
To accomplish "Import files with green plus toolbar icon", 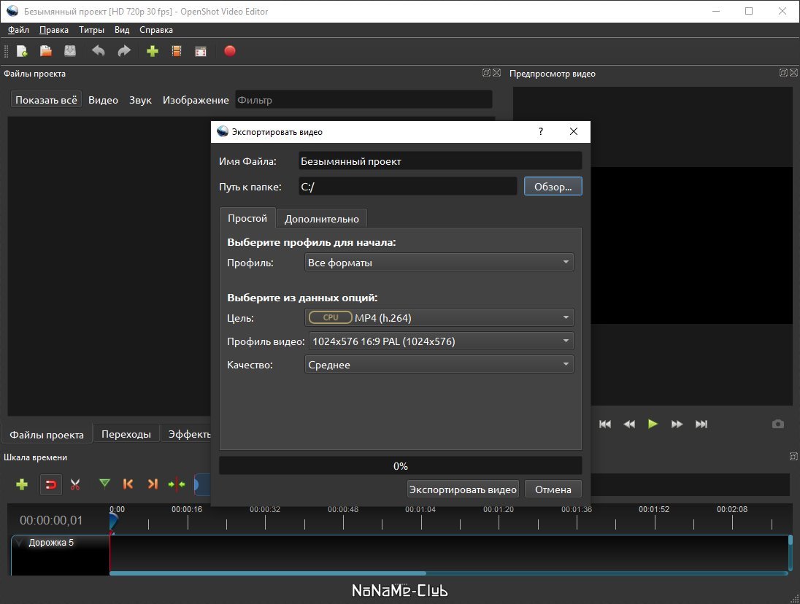I will click(153, 51).
